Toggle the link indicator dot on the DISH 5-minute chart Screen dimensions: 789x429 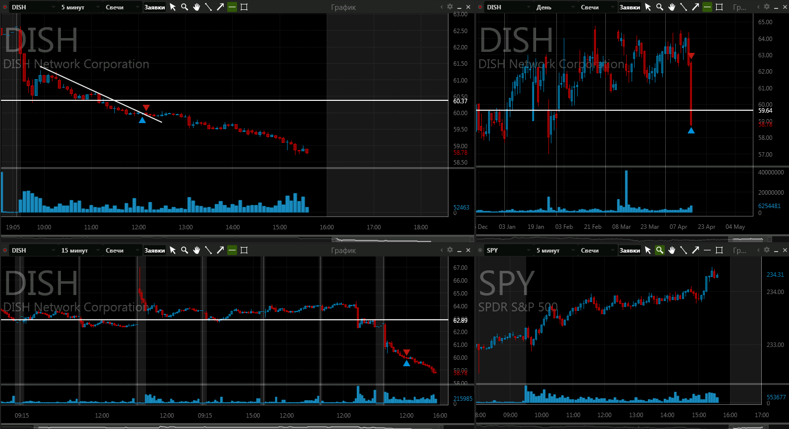click(5, 7)
